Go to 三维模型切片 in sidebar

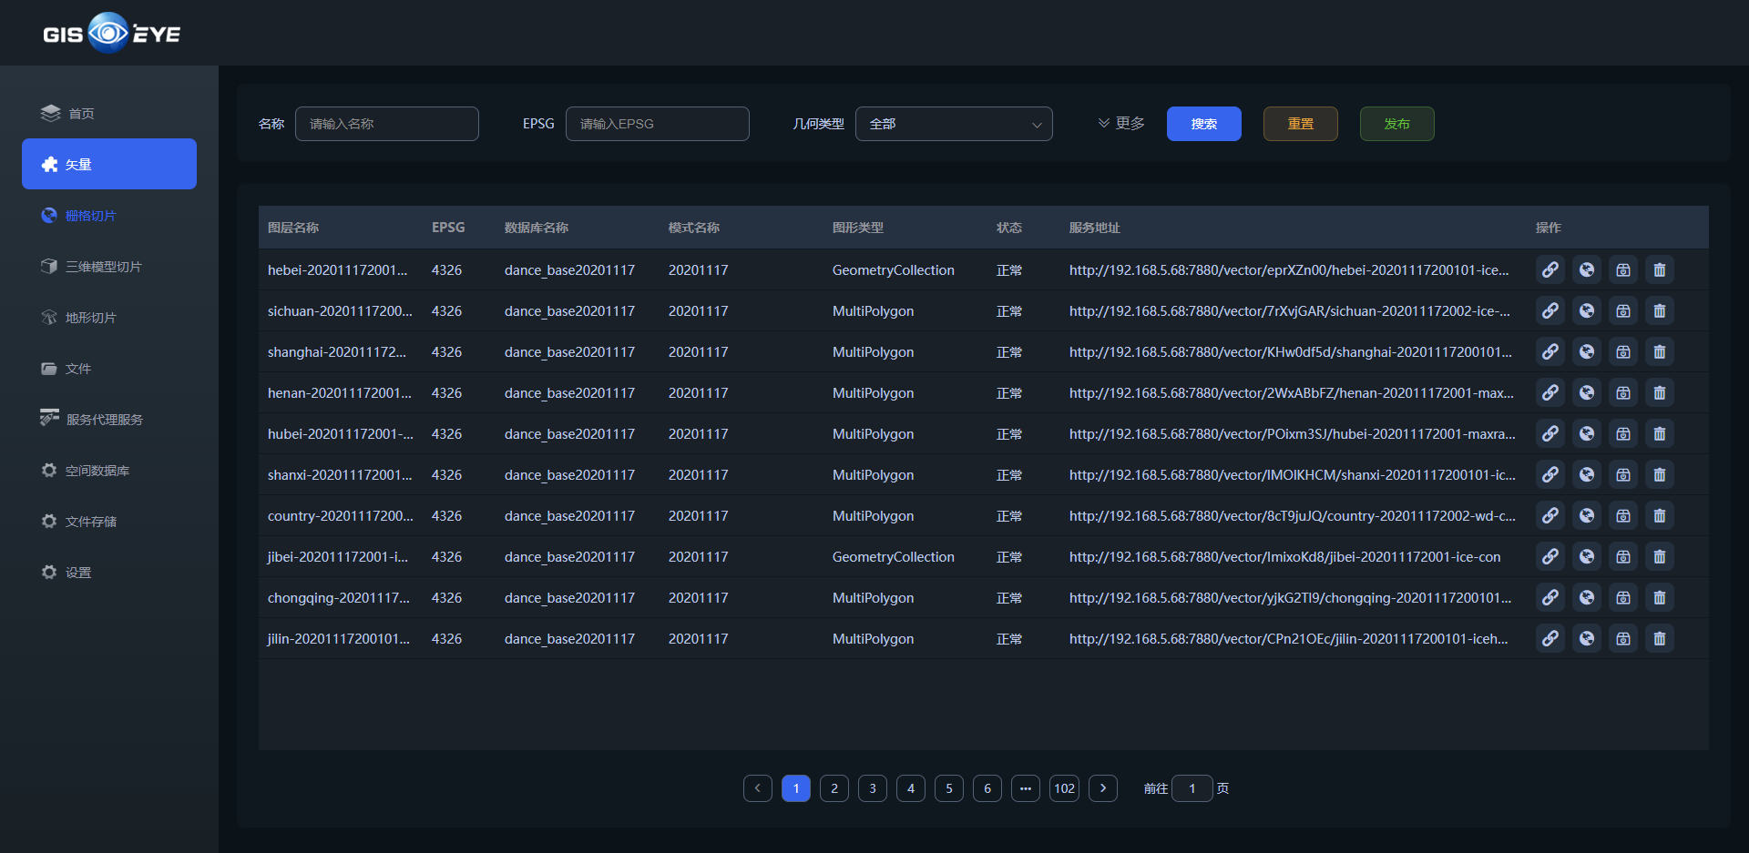click(x=109, y=266)
